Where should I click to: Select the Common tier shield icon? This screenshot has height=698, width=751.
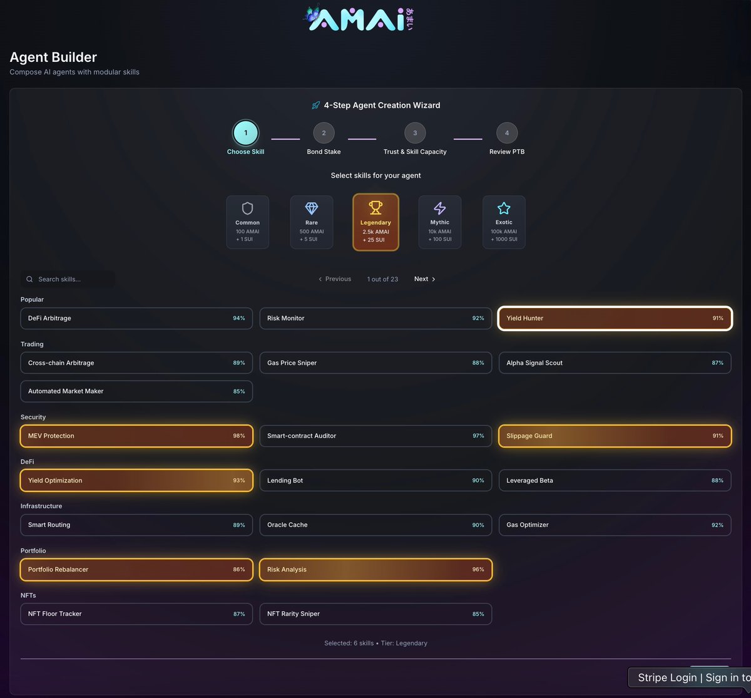pos(247,208)
